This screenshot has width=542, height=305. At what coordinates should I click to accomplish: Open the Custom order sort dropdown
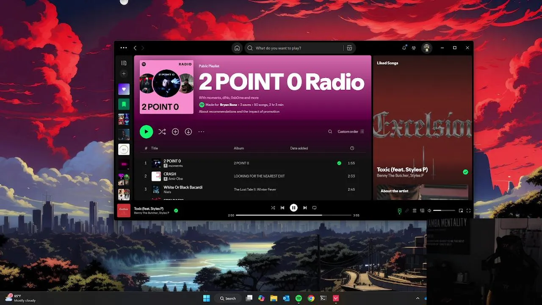[351, 132]
